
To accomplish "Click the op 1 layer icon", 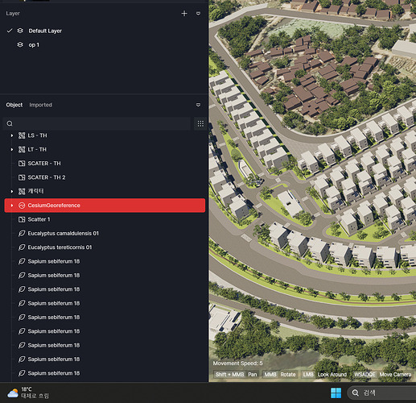I will [x=20, y=44].
